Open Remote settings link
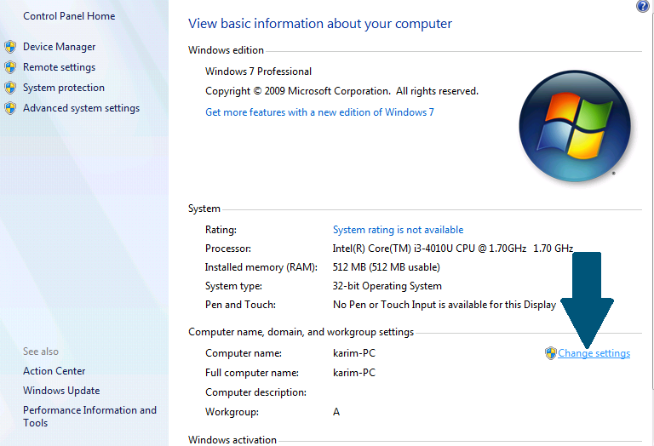Viewport: 654px width, 446px height. [60, 67]
